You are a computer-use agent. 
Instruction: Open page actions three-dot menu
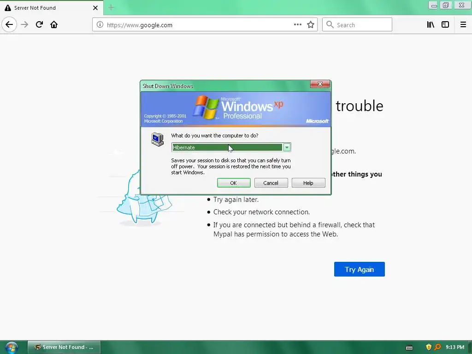click(x=297, y=25)
